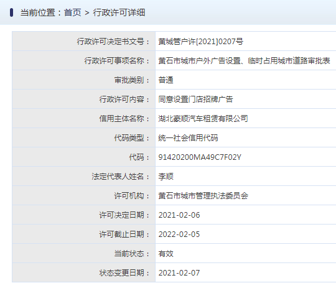This screenshot has height=283, width=336.
Task: Click the permit content 同意设置门店招牌广告
Action: [x=195, y=99]
